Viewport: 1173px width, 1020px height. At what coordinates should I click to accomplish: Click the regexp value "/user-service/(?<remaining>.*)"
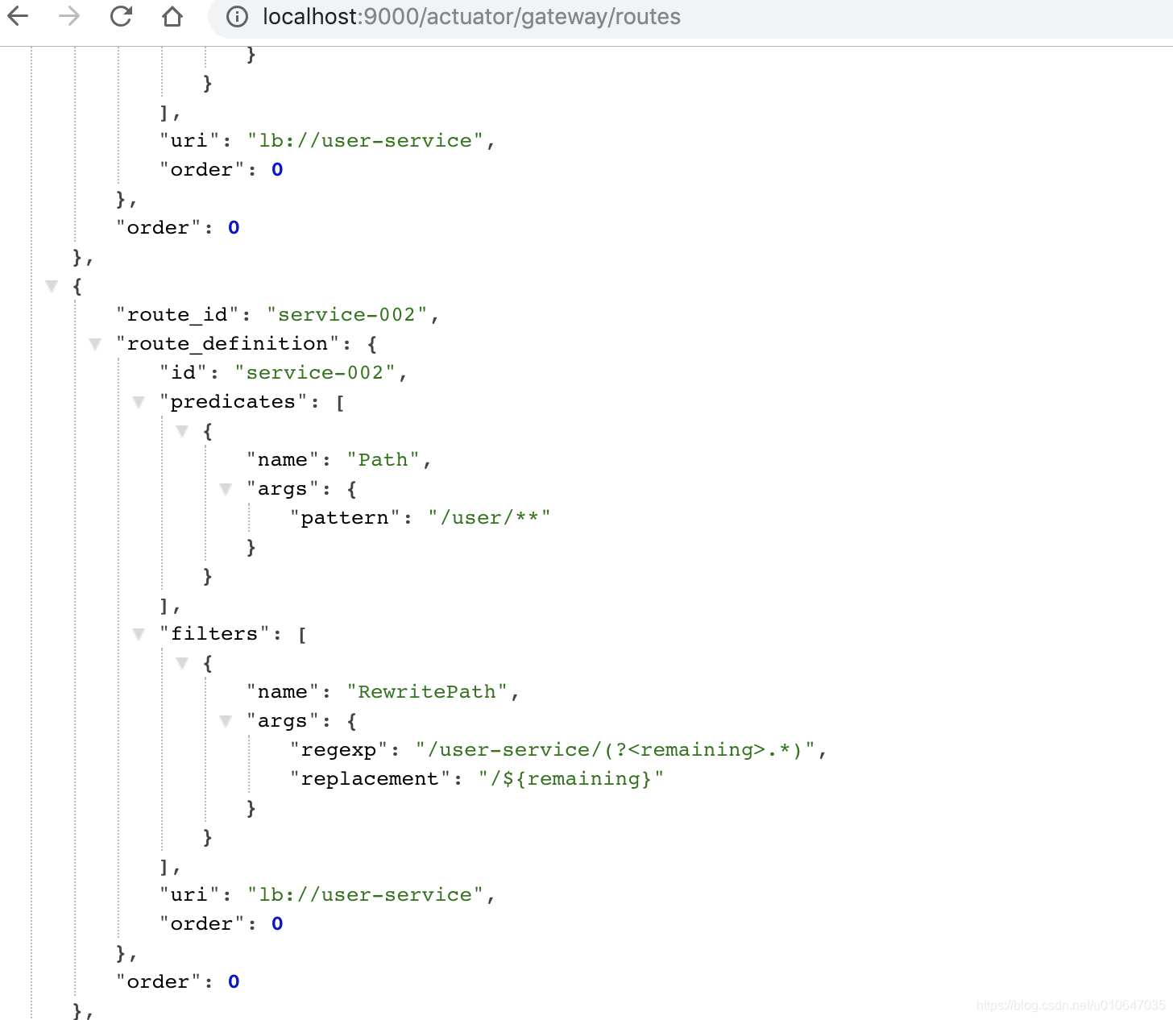(x=616, y=749)
